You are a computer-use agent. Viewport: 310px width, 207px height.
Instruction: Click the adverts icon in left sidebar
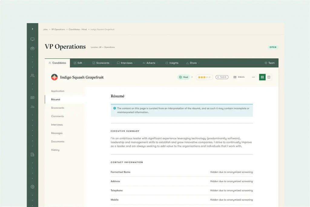[32, 97]
